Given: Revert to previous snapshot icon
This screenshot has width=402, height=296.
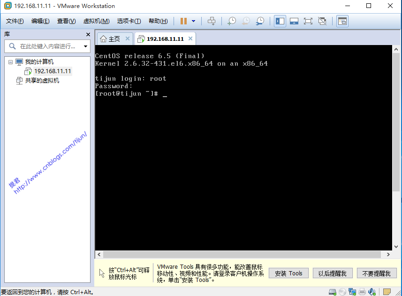Looking at the screenshot, I should coord(246,21).
